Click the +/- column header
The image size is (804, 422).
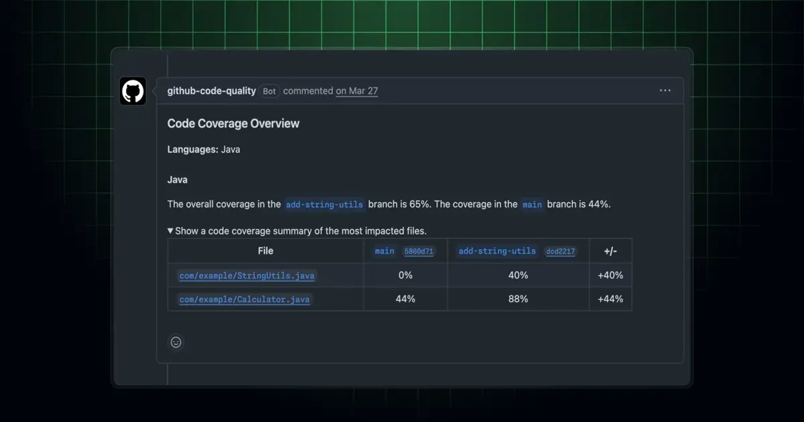(610, 251)
